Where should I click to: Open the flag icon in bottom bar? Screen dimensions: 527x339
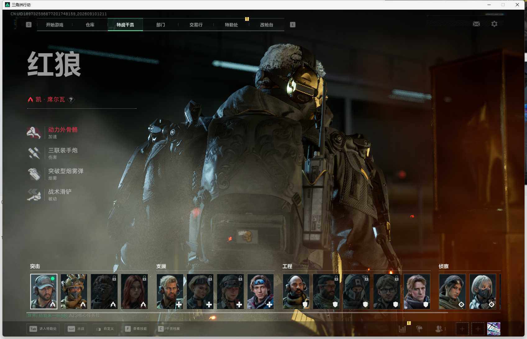[x=419, y=329]
